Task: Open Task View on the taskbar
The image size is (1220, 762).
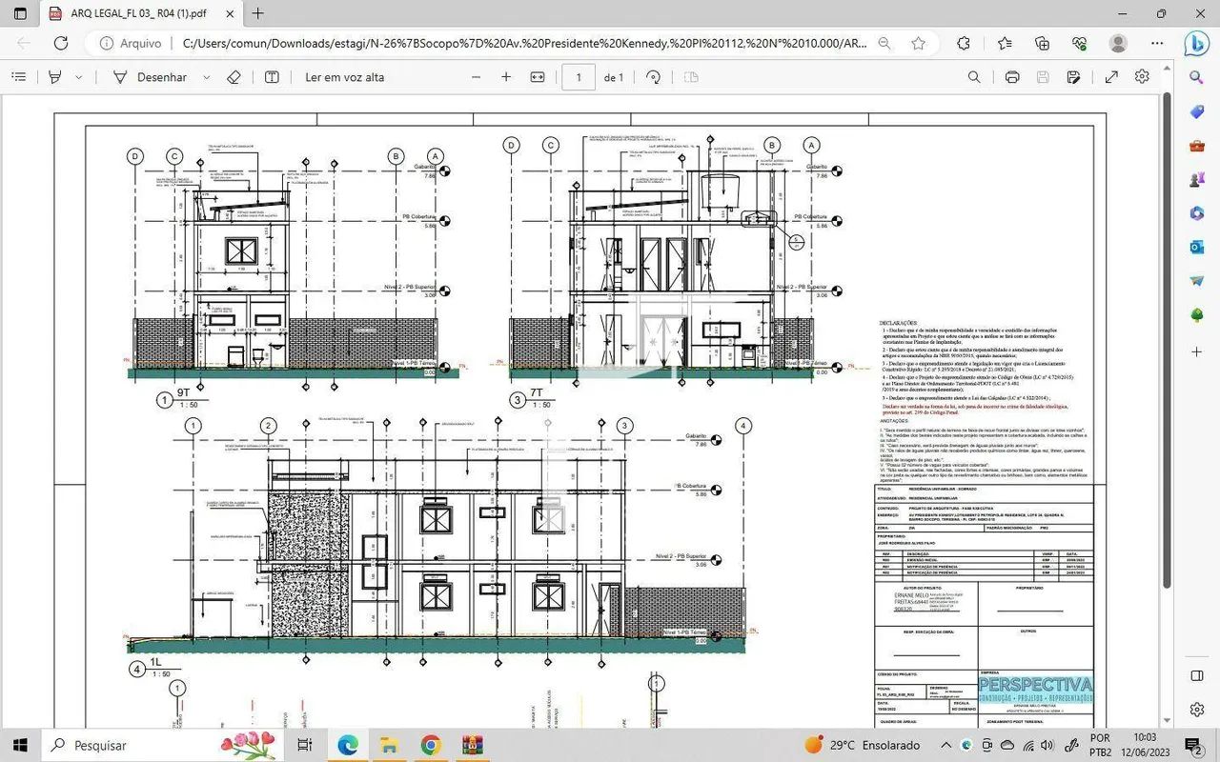Action: point(305,745)
